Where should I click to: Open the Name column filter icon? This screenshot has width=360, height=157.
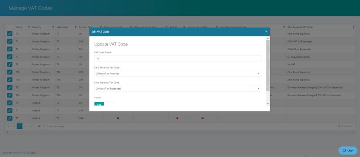pos(29,27)
